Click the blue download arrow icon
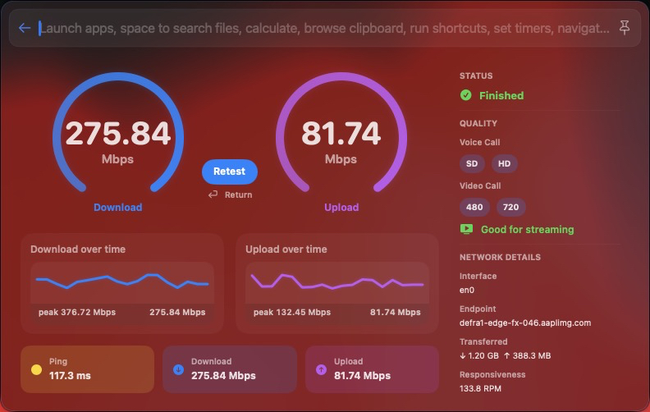The height and width of the screenshot is (412, 650). tap(178, 369)
